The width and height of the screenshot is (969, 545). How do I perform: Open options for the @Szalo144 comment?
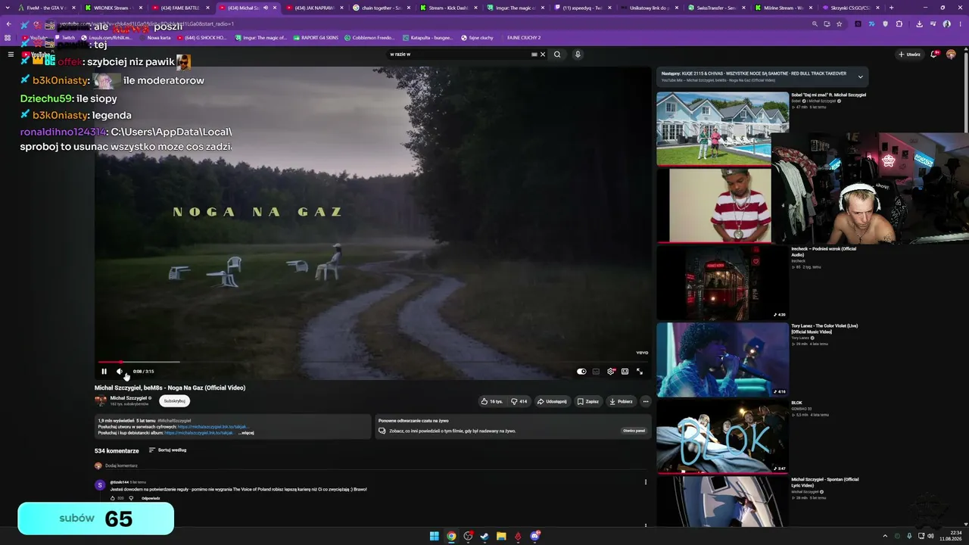click(x=646, y=482)
